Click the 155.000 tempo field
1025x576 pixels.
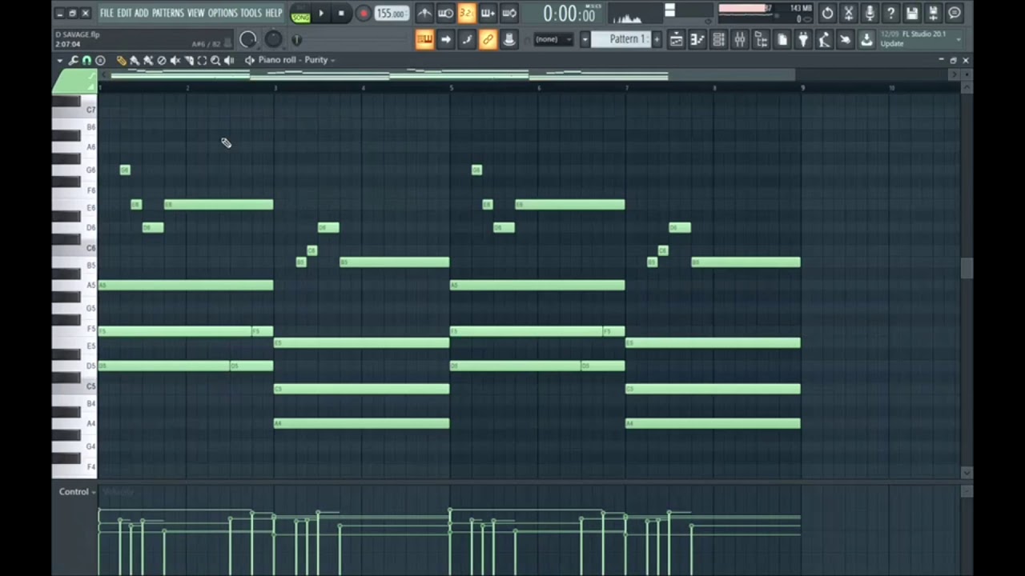[x=392, y=14]
